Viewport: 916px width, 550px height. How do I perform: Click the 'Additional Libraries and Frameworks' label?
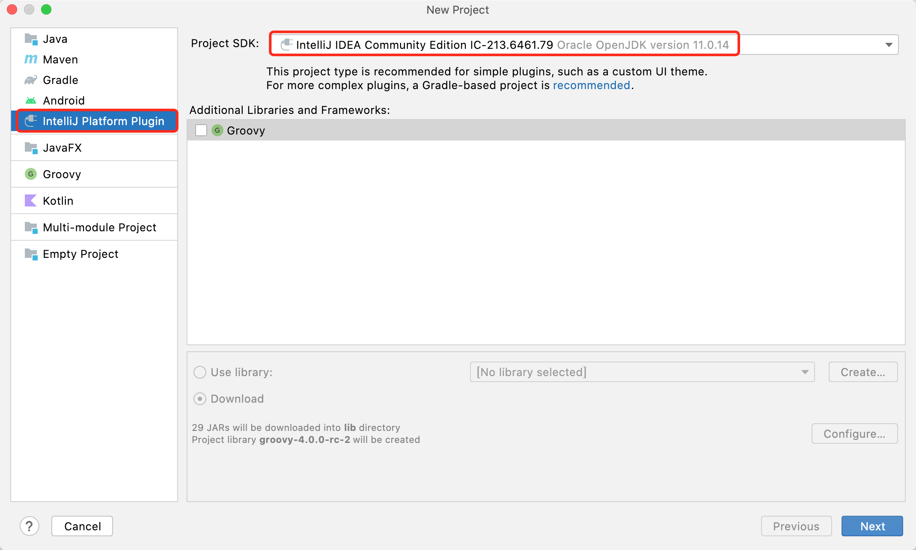click(290, 110)
